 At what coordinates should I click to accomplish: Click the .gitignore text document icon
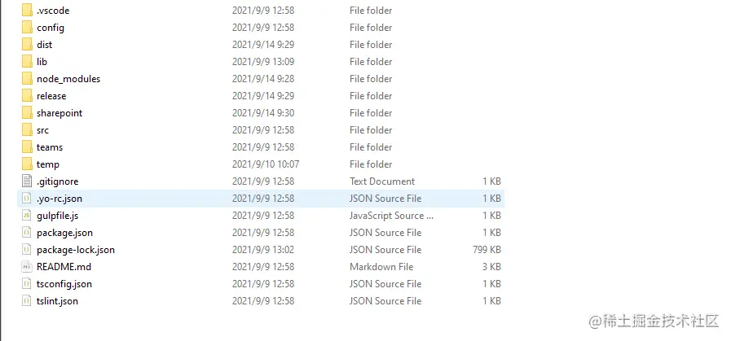[x=27, y=181]
